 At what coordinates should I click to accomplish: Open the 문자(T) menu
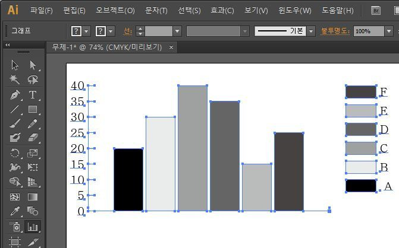coord(156,11)
